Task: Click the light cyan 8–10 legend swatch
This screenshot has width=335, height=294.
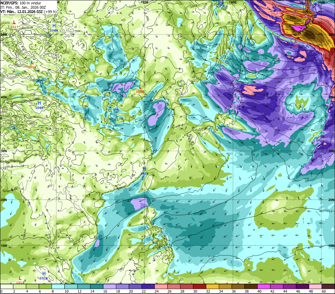Action: (x=58, y=287)
